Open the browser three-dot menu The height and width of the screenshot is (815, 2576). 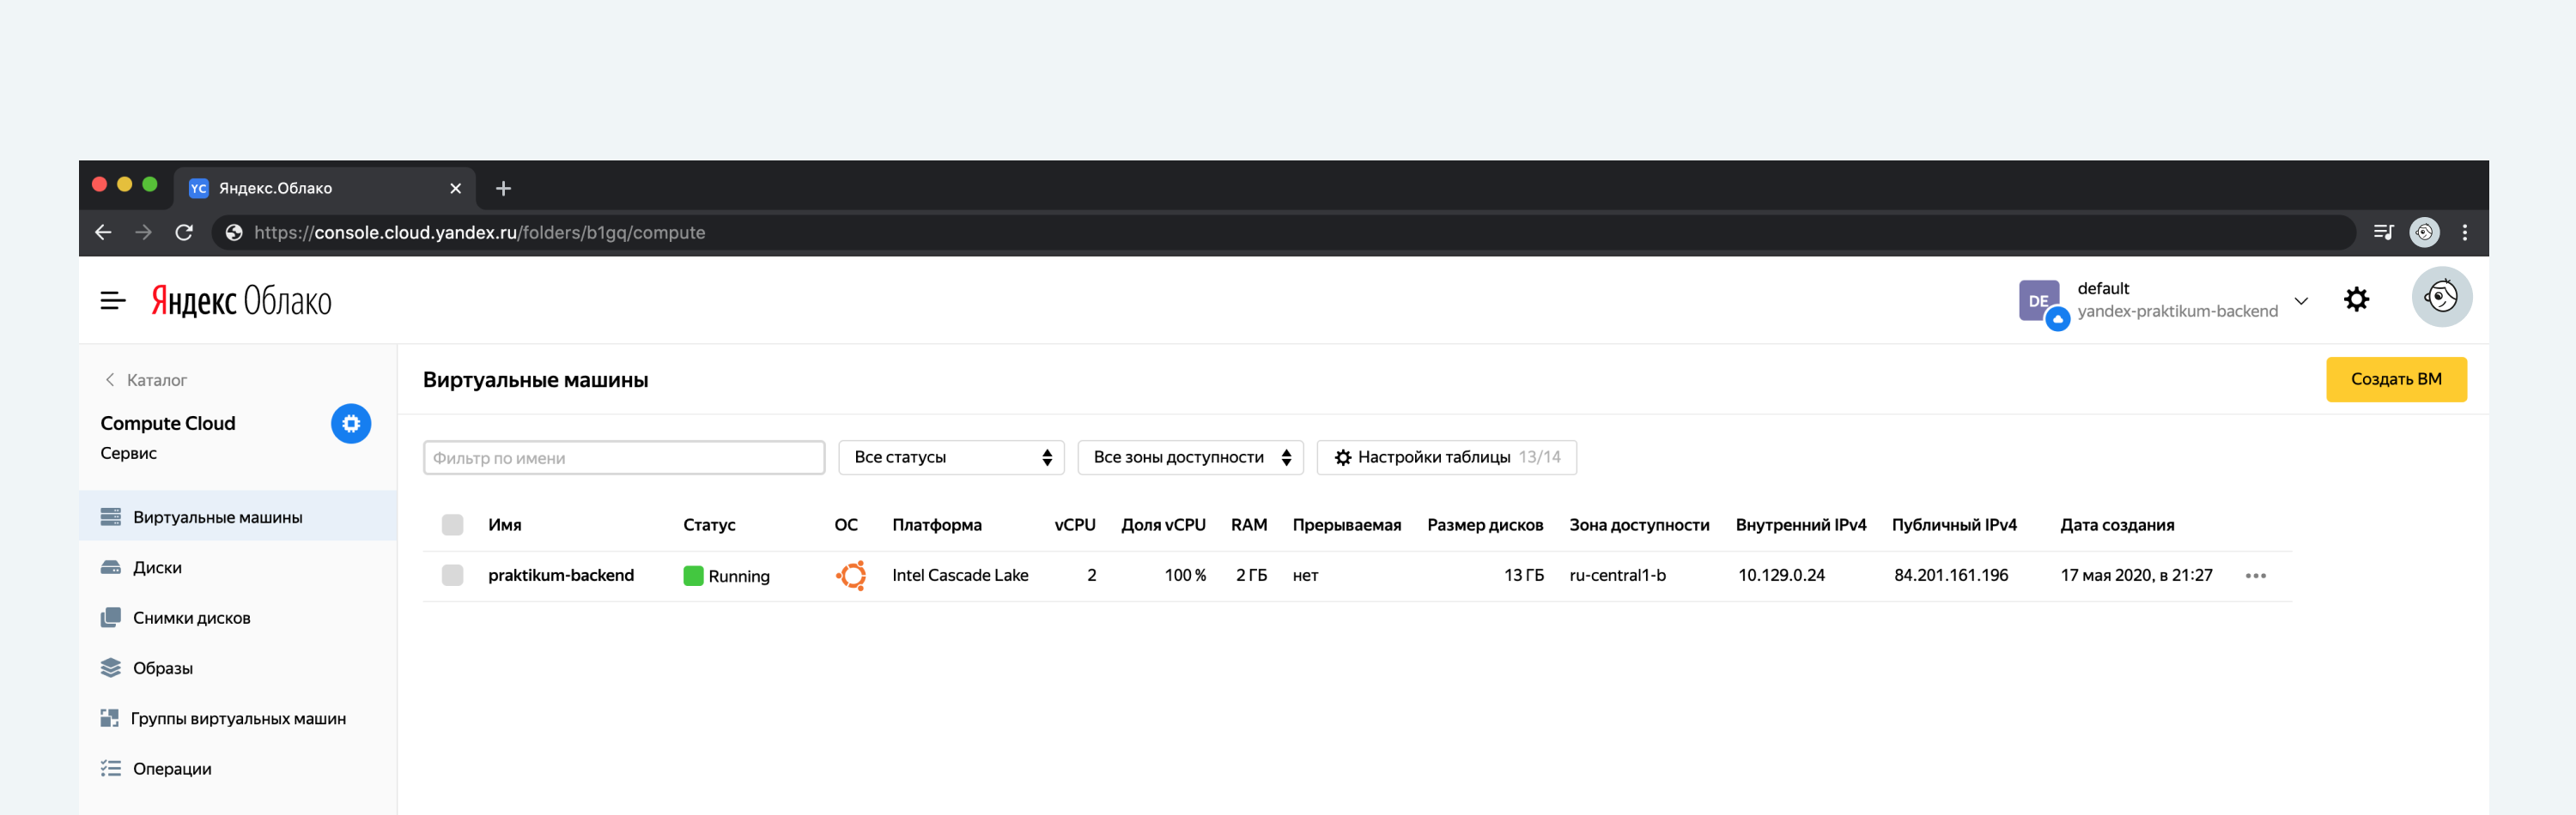click(2465, 232)
